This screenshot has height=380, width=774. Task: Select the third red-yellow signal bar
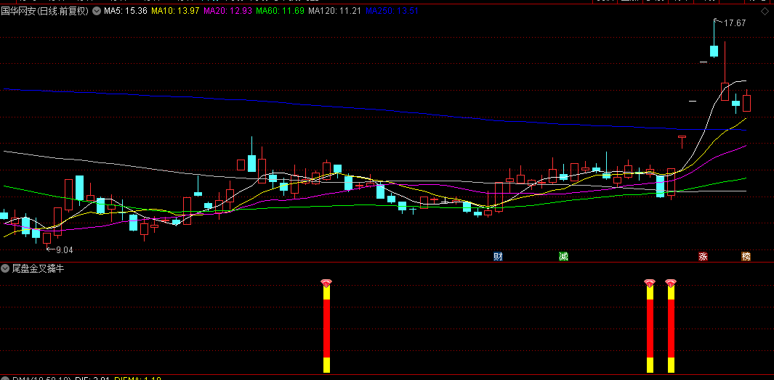pyautogui.click(x=671, y=329)
